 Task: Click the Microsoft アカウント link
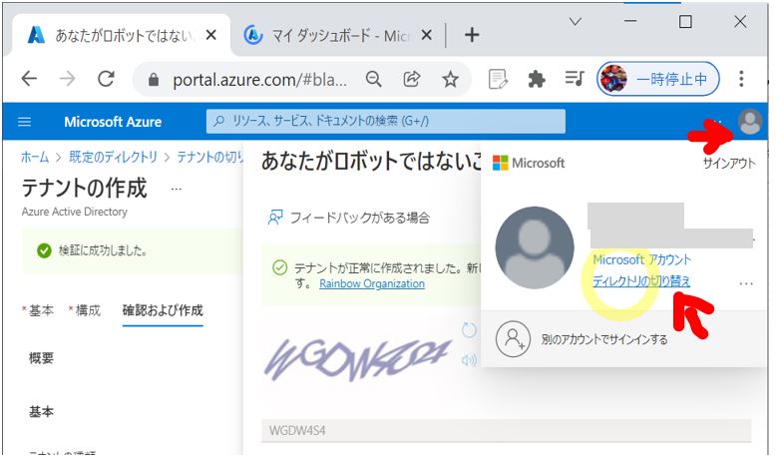tap(641, 259)
